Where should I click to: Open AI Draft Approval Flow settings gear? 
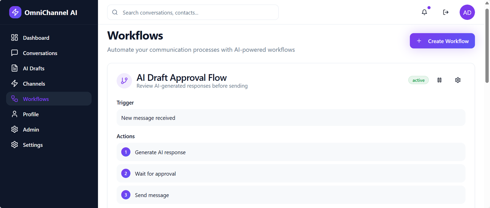(x=458, y=80)
